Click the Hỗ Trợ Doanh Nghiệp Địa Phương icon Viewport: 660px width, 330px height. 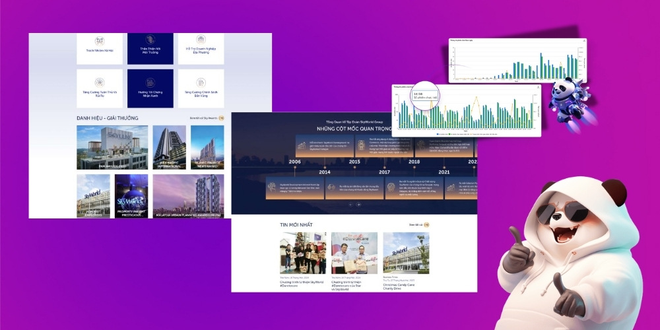point(201,40)
